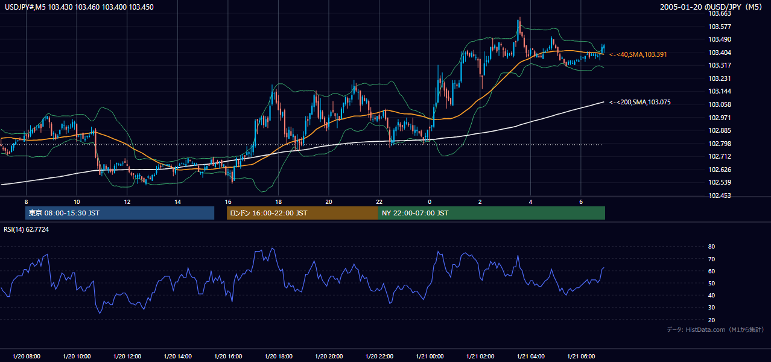
Task: Click price axis value 102.712
Action: [x=720, y=156]
